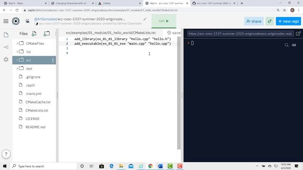Go back in browser
303x170 pixels.
point(4,10)
